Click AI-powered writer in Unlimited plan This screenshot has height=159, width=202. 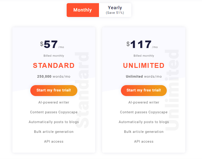[x=144, y=102]
